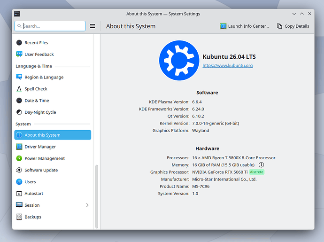Click the Hardware section heading
Image resolution: width=324 pixels, height=242 pixels.
[207, 148]
